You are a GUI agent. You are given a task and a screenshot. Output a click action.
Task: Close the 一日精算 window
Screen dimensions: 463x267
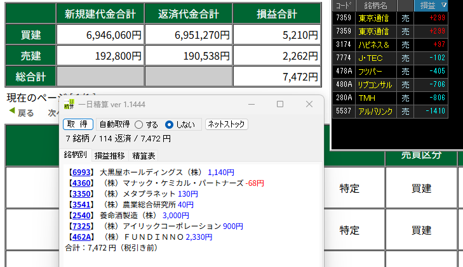click(x=309, y=104)
